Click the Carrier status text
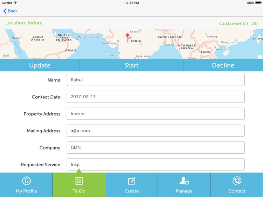The width and height of the screenshot is (263, 197). coord(7,3)
